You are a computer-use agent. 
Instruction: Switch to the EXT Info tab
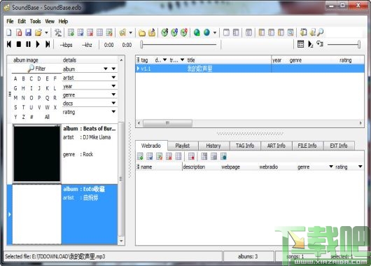[x=339, y=146]
